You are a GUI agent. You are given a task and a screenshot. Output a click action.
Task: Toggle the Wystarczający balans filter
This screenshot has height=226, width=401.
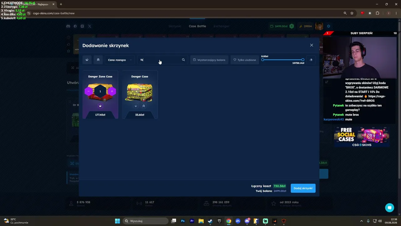coord(209,60)
